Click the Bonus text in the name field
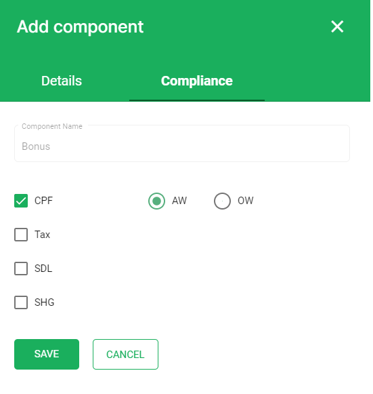 click(x=36, y=146)
